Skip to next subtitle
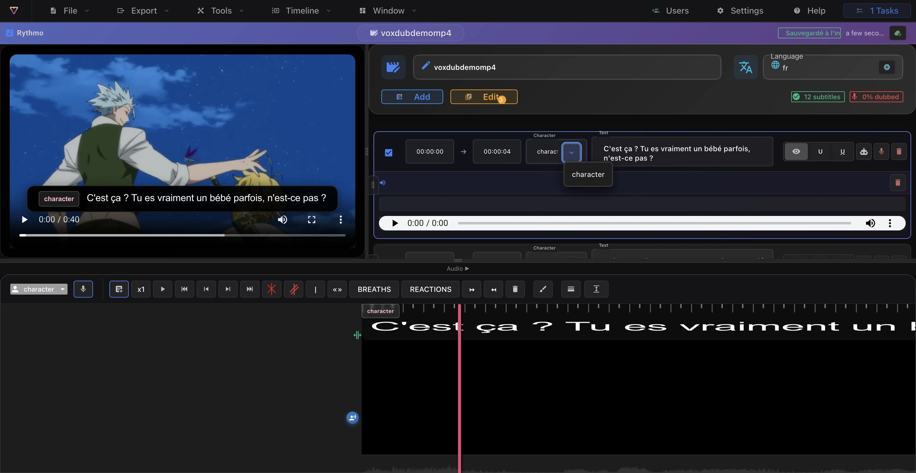916x473 pixels. [x=228, y=289]
